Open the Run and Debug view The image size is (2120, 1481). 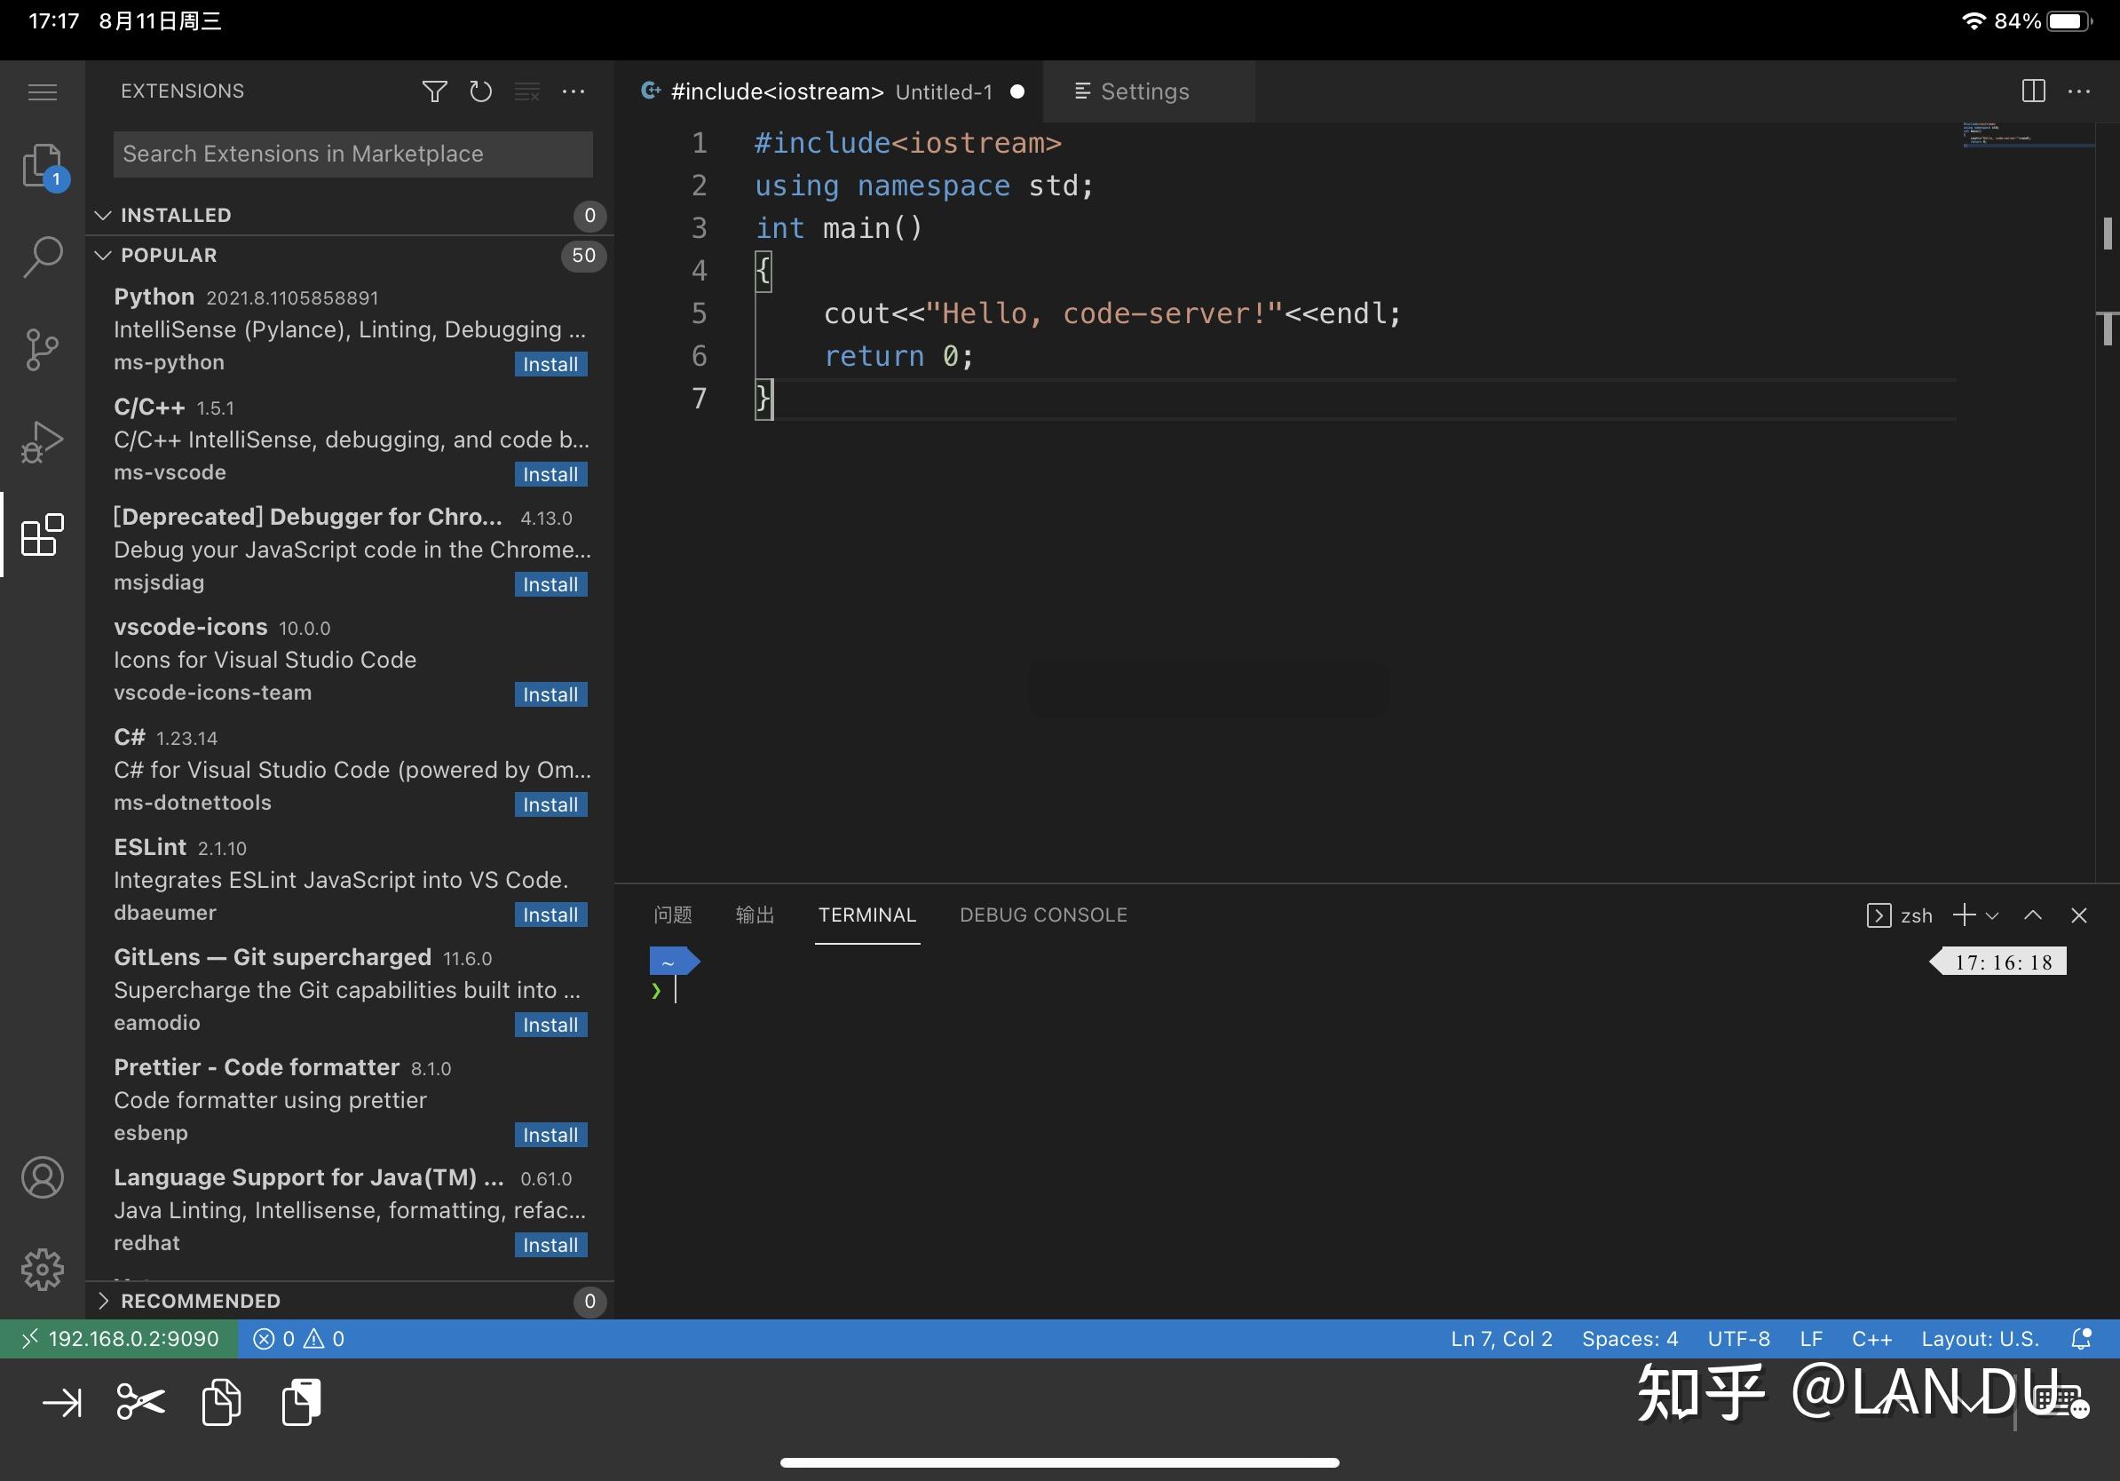tap(43, 441)
